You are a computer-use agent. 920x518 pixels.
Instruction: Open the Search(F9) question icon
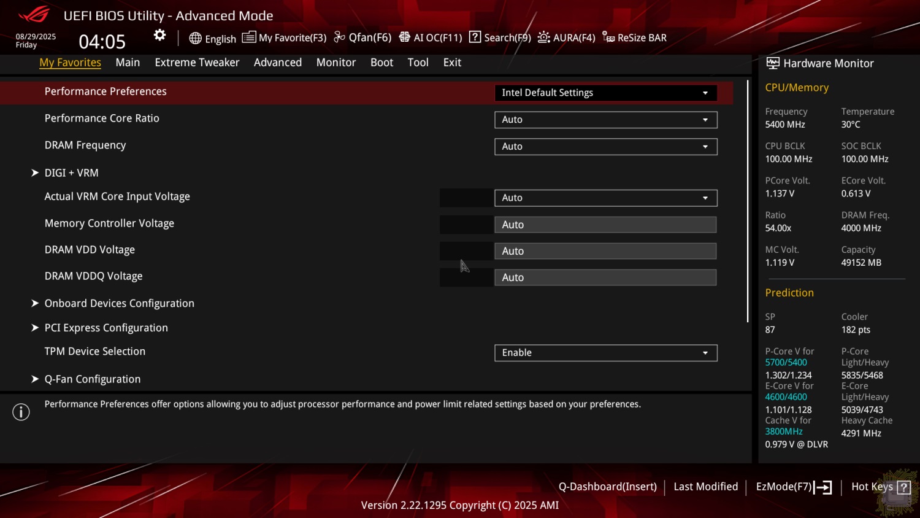475,37
